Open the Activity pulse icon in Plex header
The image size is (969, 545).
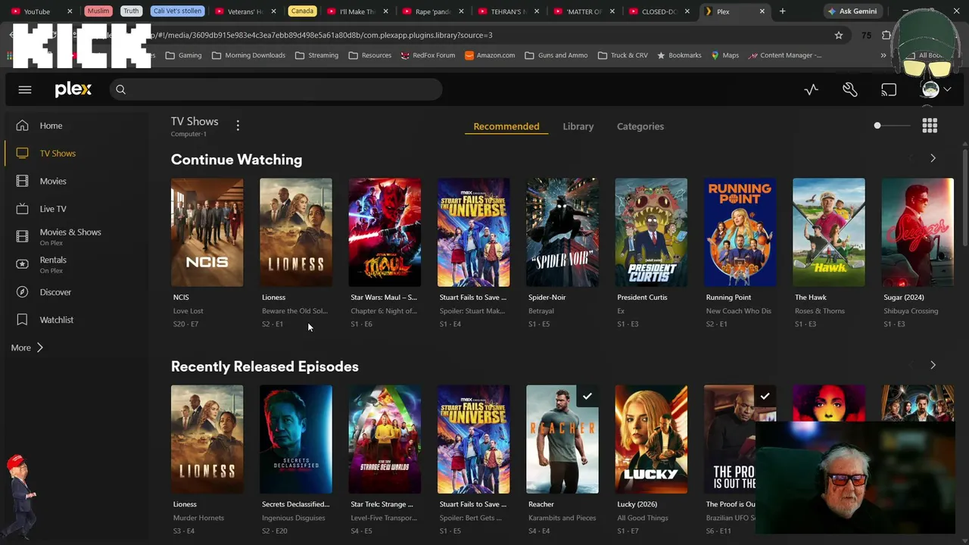click(811, 89)
